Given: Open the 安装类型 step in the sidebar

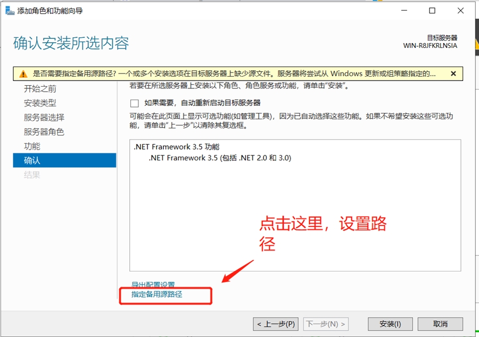Looking at the screenshot, I should (x=40, y=103).
